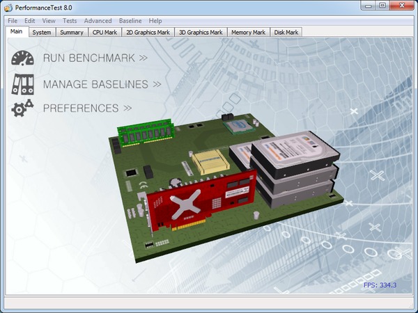Image resolution: width=418 pixels, height=313 pixels.
Task: Click the RUN BENCHMARK link
Action: 95,58
